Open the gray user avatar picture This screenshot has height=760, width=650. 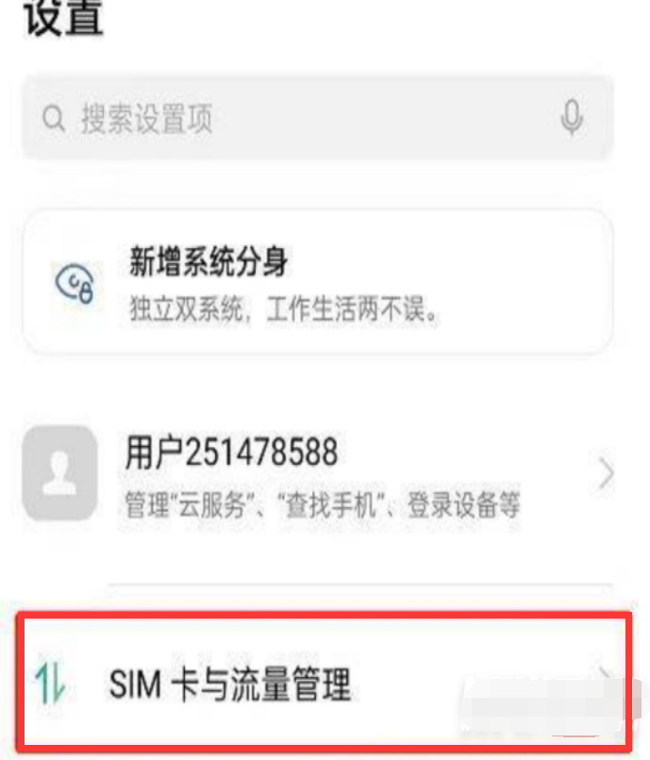coord(59,473)
